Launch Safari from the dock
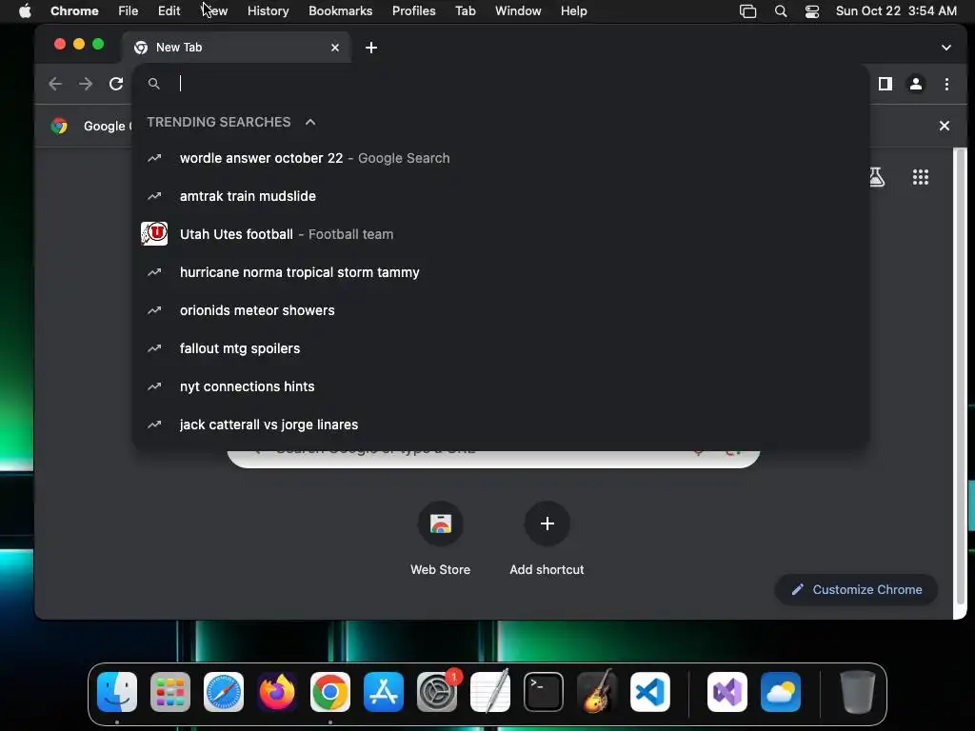975x731 pixels. 224,692
